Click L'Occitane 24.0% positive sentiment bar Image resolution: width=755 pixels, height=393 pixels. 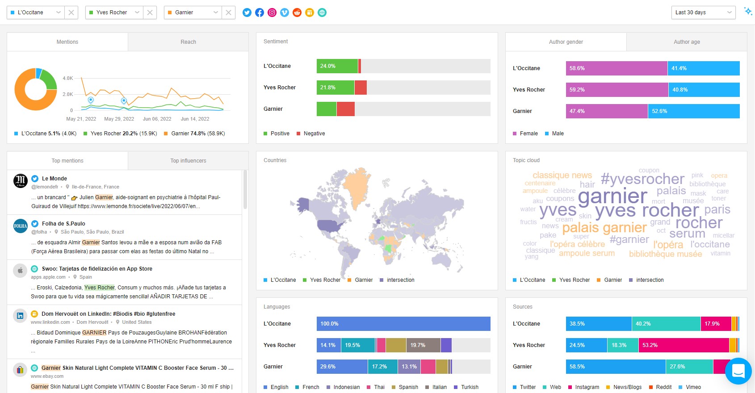click(x=337, y=66)
